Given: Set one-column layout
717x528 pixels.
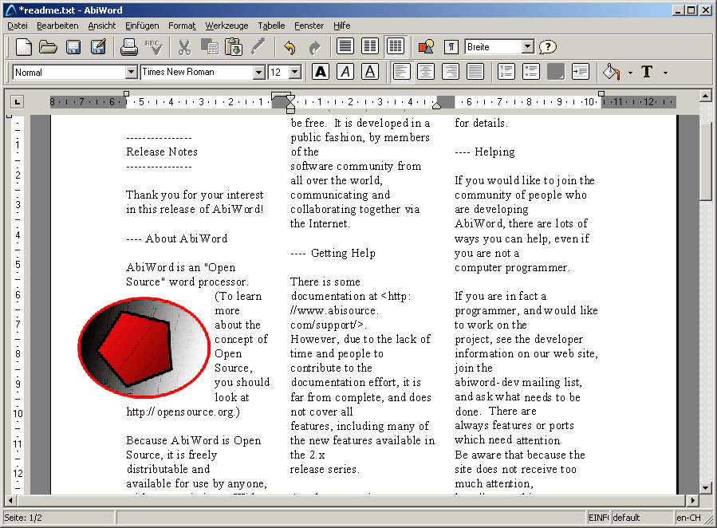Looking at the screenshot, I should click(345, 46).
